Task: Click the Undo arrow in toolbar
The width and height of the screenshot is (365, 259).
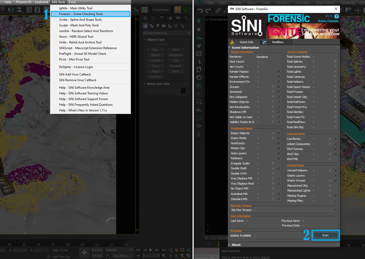Action: 200,10
